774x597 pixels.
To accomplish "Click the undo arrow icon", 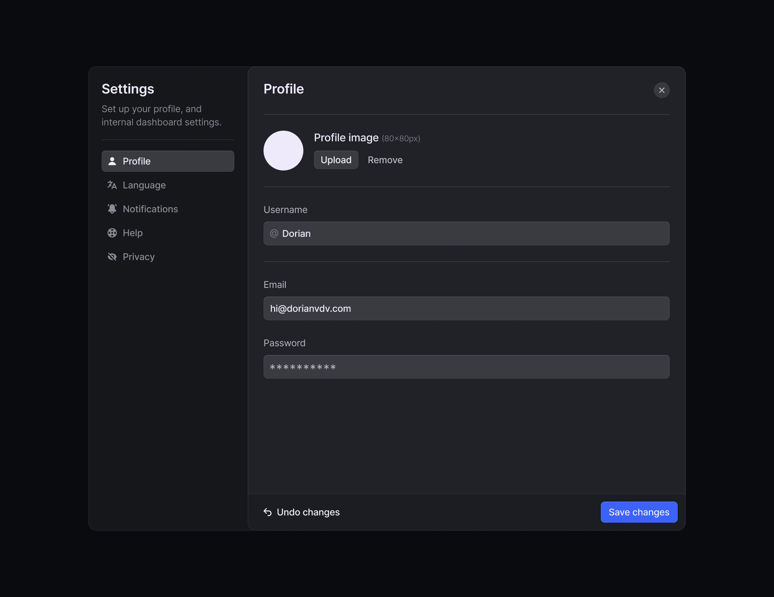I will pyautogui.click(x=268, y=512).
